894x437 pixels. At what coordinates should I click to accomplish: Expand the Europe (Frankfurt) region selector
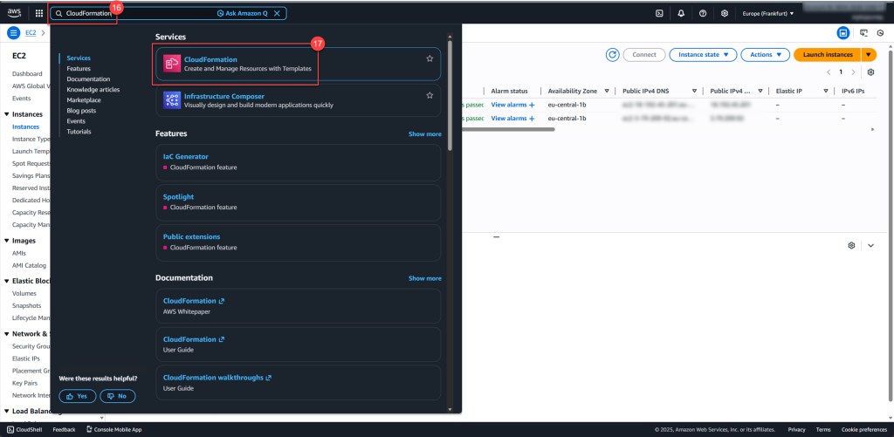[767, 13]
